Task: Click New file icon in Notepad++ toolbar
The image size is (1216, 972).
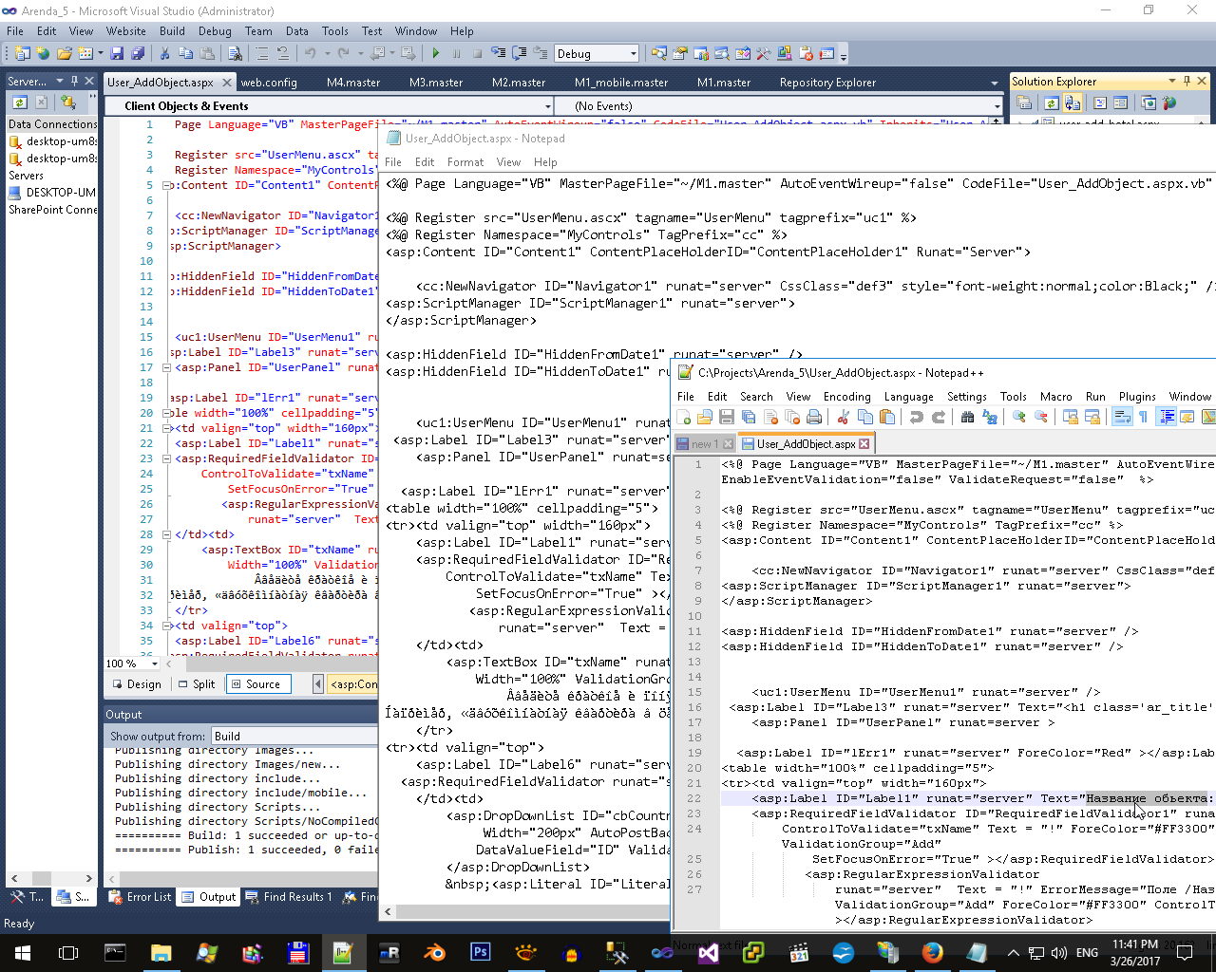Action: coord(684,417)
